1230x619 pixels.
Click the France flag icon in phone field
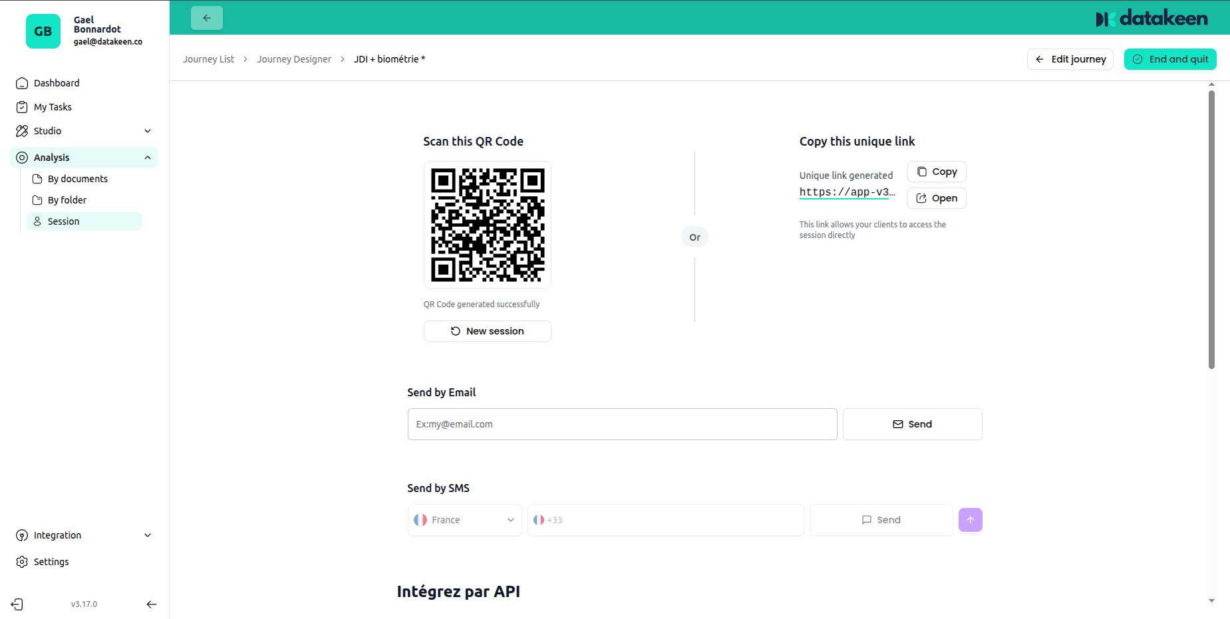[x=539, y=520]
